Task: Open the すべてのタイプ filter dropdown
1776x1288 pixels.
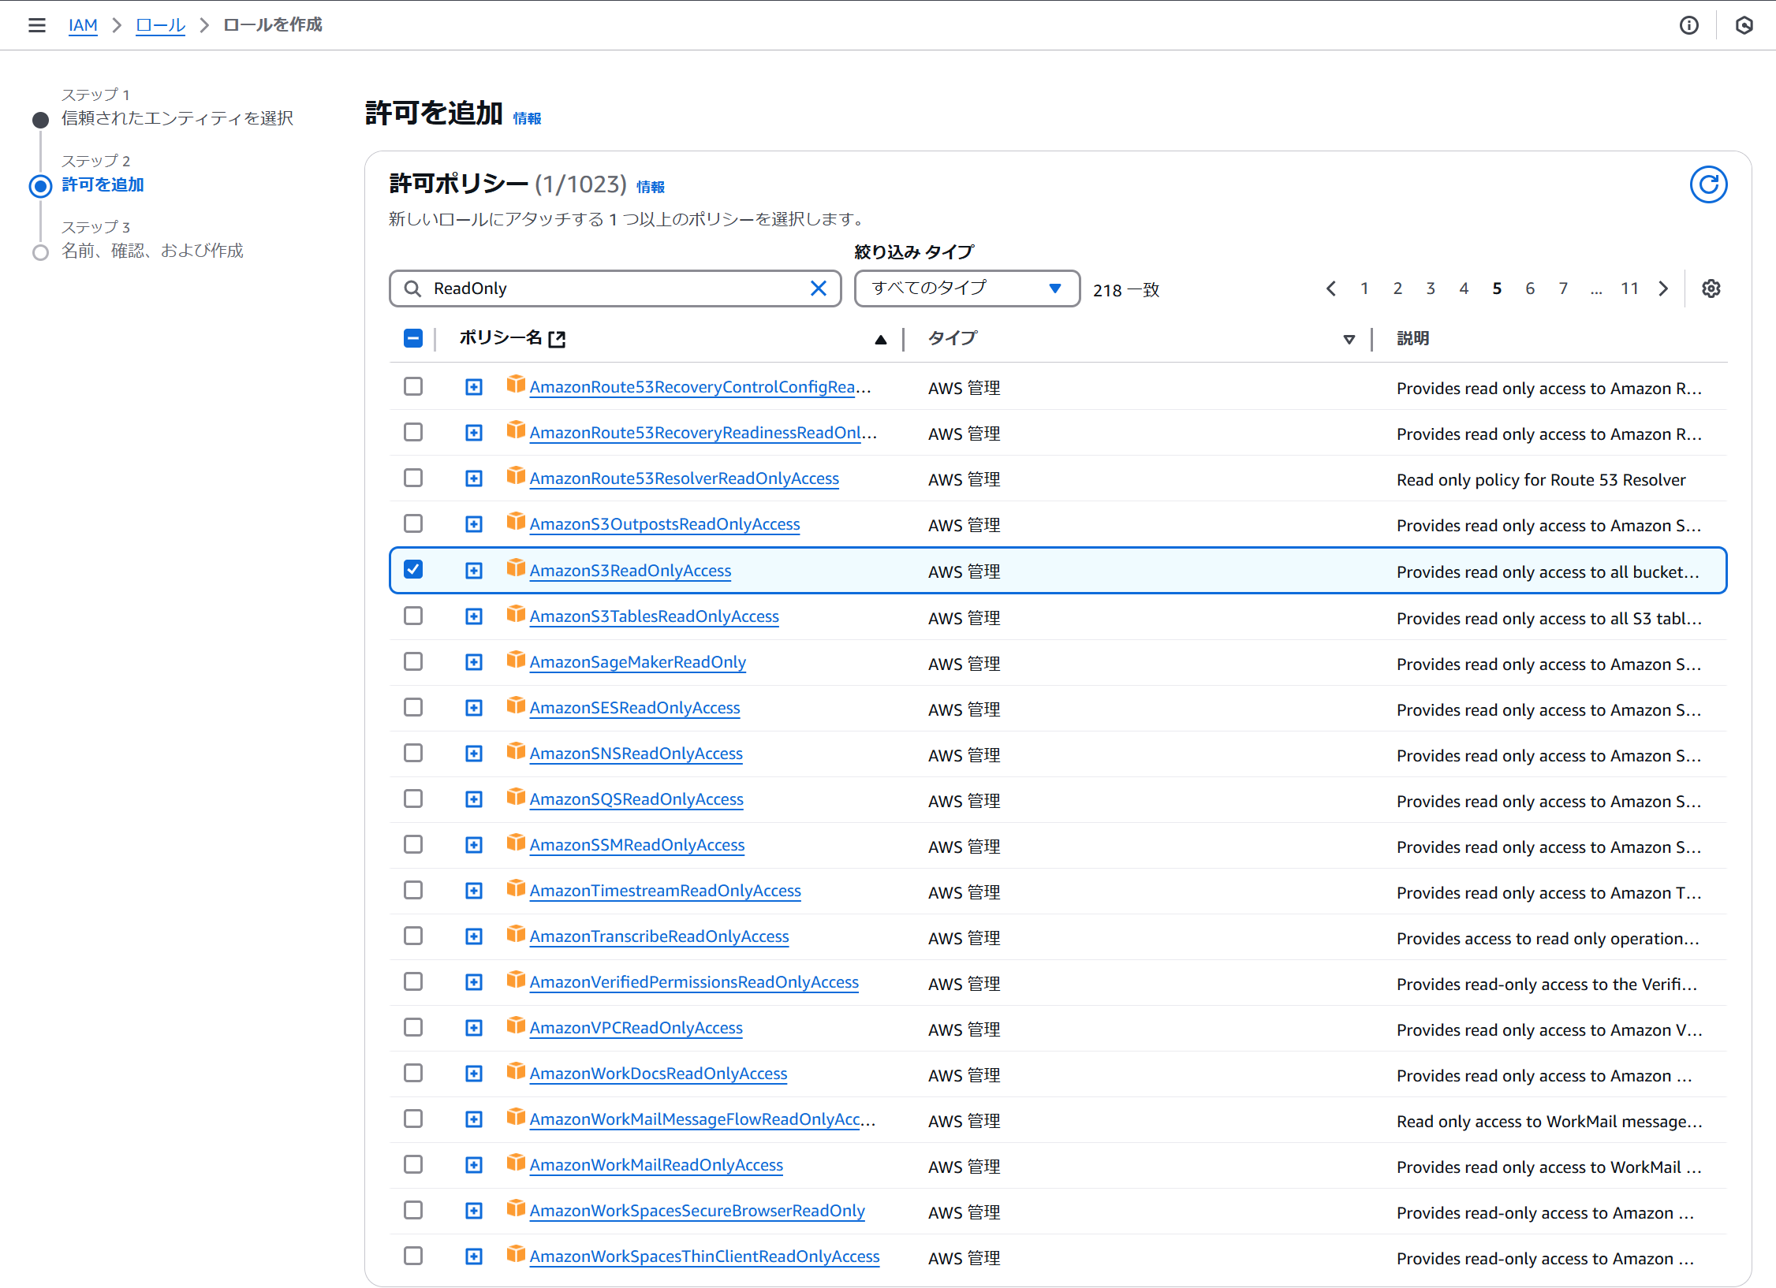Action: coord(966,288)
